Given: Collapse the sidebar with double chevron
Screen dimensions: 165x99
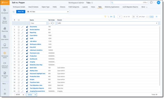Looking at the screenshot, I should click(5, 89).
